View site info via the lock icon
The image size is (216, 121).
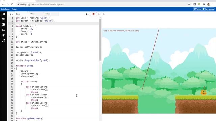point(18,4)
